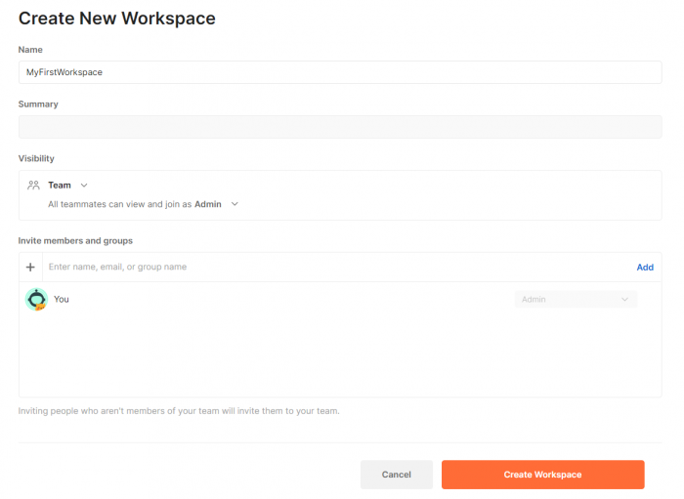Click the Create New Workspace heading
The height and width of the screenshot is (499, 684).
[x=117, y=19]
